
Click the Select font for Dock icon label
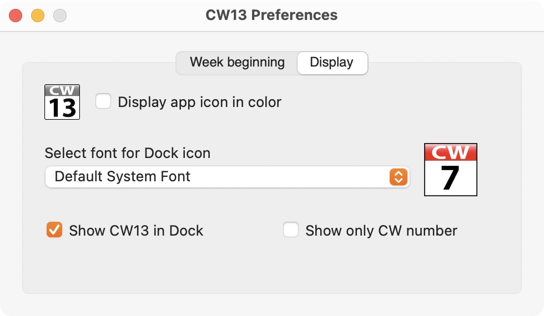128,153
